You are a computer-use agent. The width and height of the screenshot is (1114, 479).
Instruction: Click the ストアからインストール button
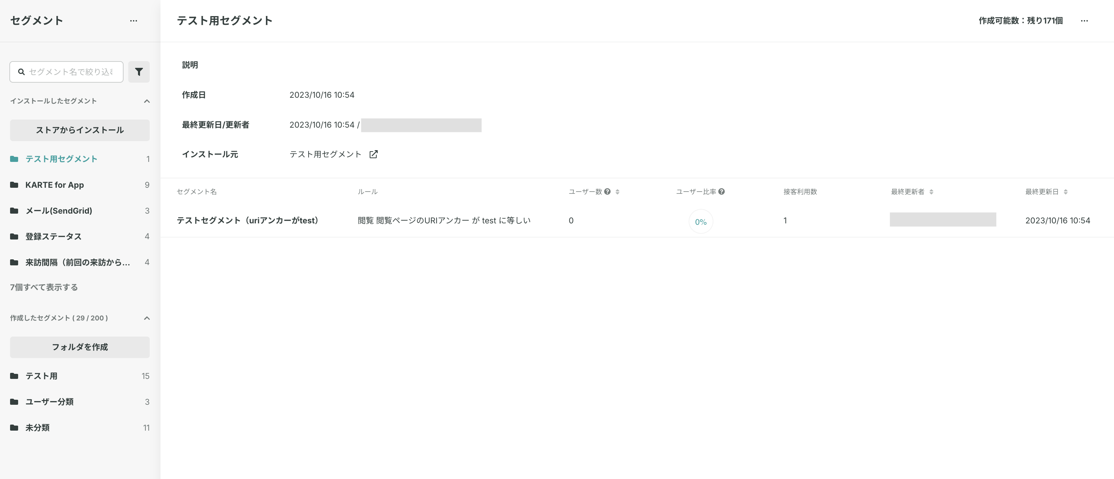80,130
